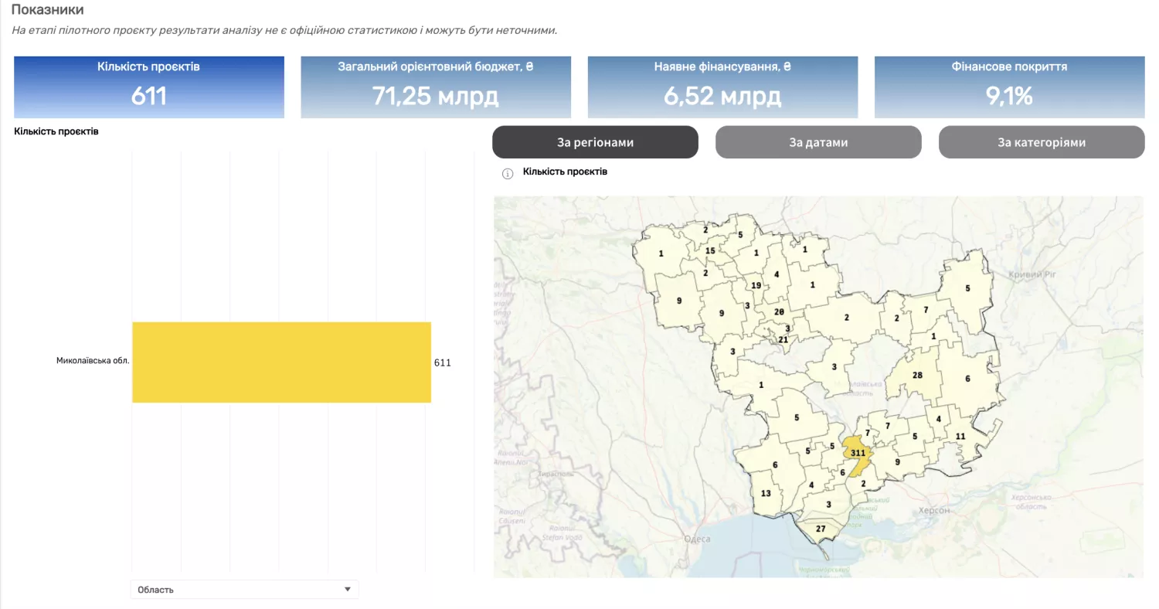Image resolution: width=1159 pixels, height=609 pixels.
Task: Select the «За категоріями» tab
Action: pos(1041,142)
